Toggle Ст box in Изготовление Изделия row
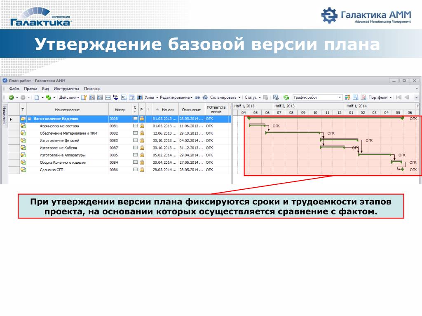 point(135,118)
